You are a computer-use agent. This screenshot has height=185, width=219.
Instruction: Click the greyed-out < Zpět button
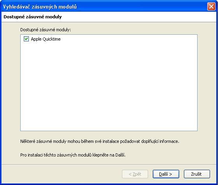click(x=135, y=174)
